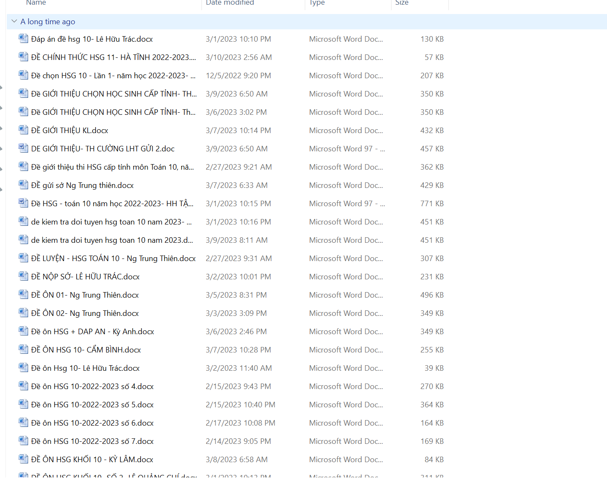
Task: Select file name ĐỀ ÔN HSG KHỐI 10 - KỲ LÂM.docx
Action: point(92,460)
